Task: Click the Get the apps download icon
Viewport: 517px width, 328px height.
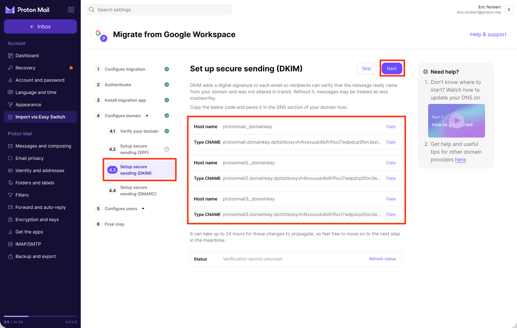Action: tap(10, 232)
